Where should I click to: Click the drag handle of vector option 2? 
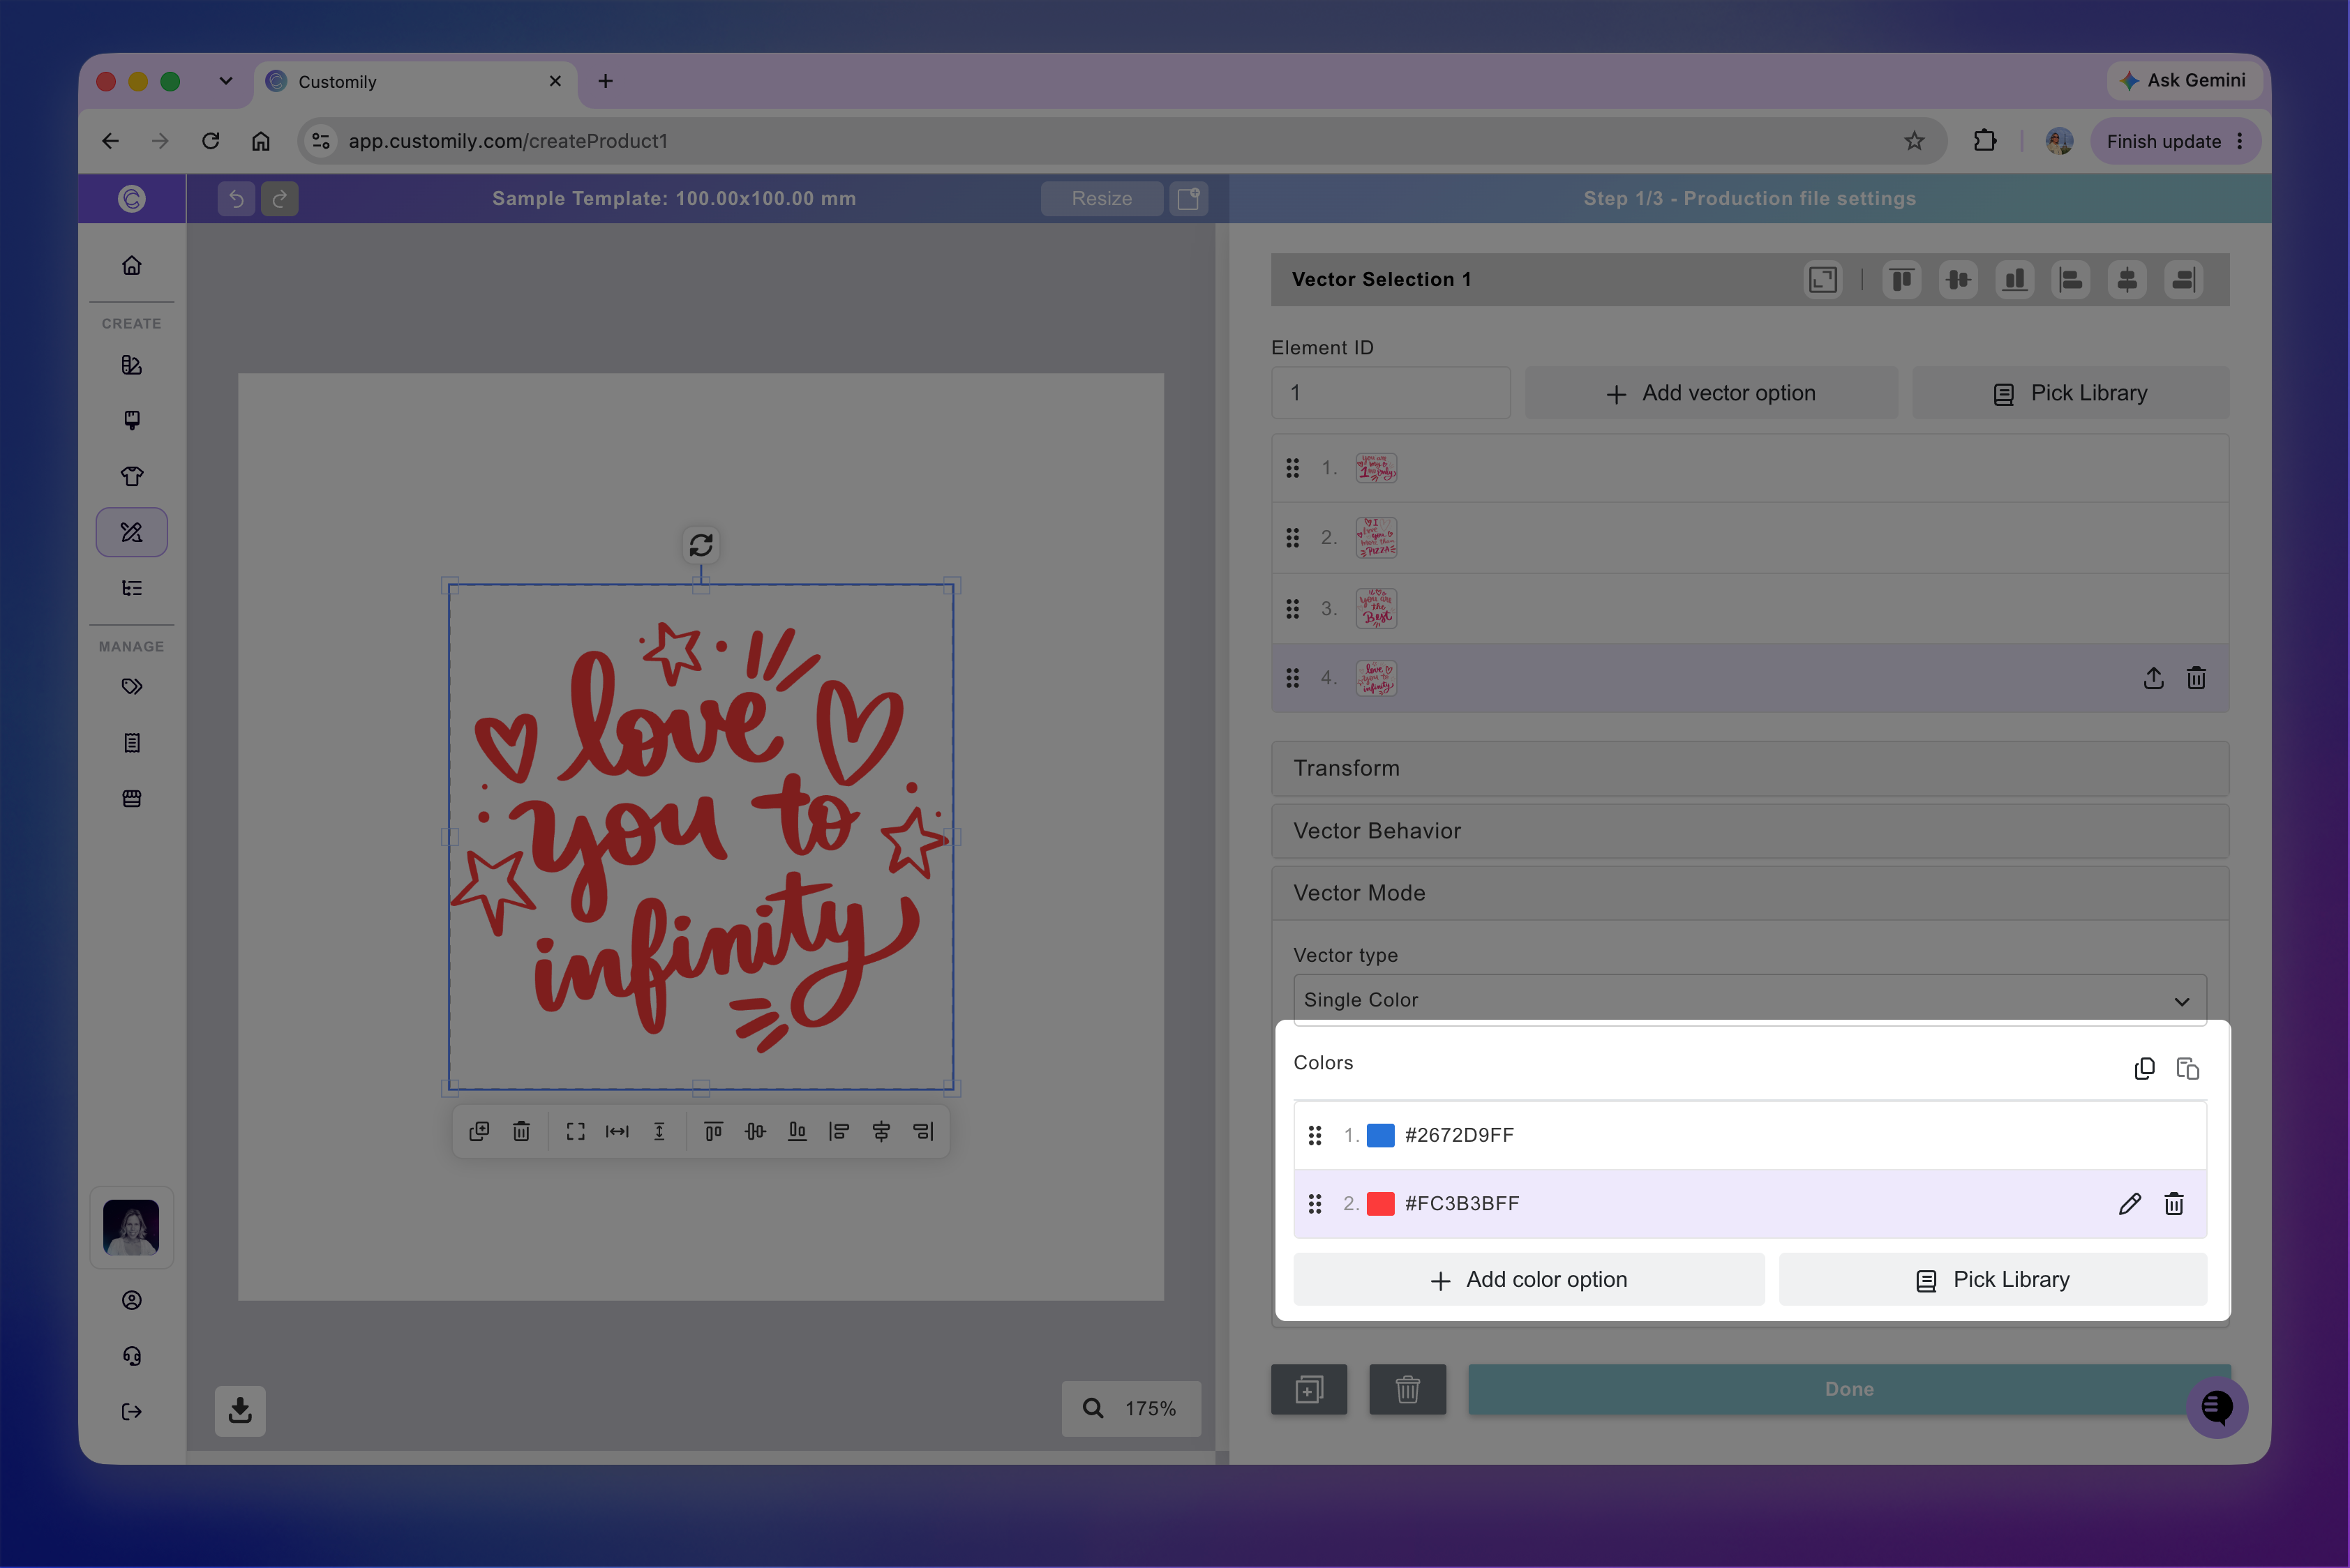point(1292,538)
